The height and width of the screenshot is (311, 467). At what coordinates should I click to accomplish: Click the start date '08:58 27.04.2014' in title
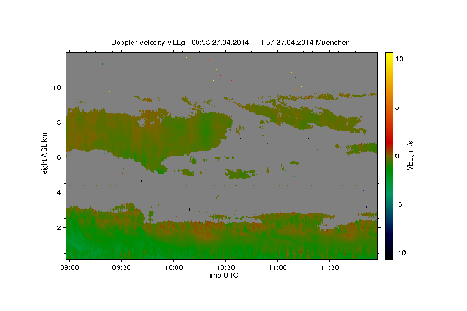click(220, 42)
